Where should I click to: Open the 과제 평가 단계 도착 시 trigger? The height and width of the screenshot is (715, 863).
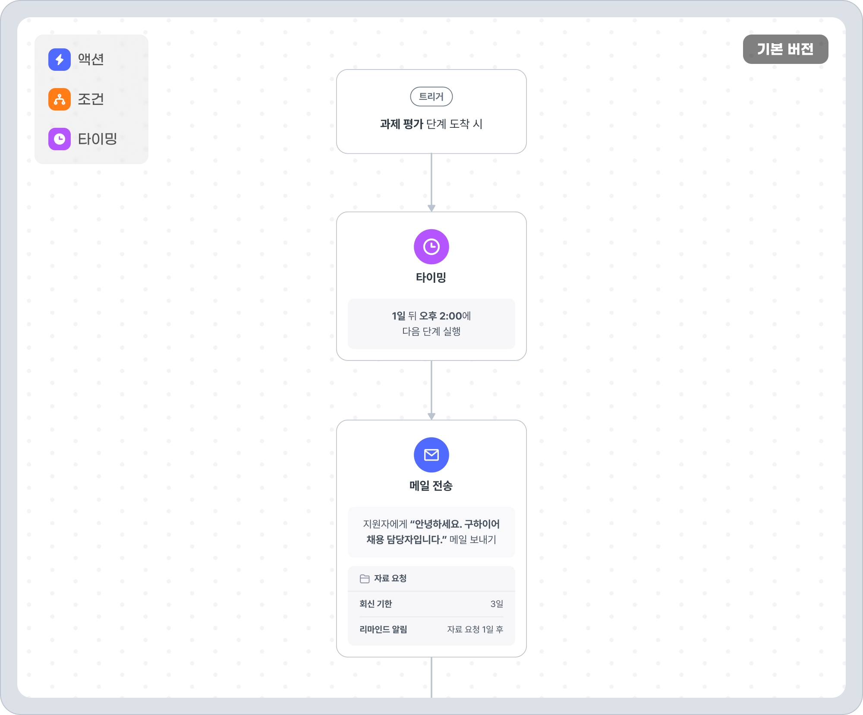point(431,124)
